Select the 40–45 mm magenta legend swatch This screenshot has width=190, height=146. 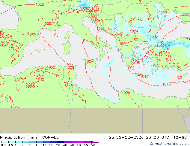(81, 142)
